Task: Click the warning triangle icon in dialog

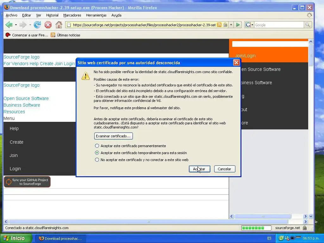Action: tap(85, 76)
